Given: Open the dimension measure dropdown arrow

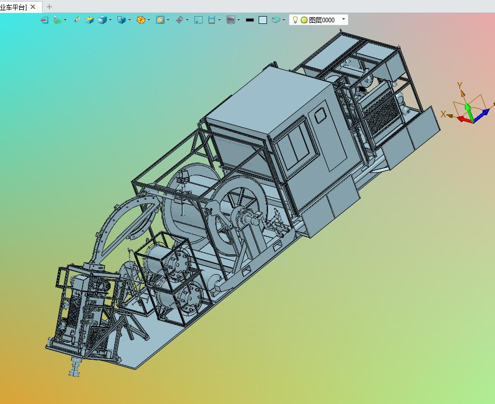Looking at the screenshot, I should [219, 20].
